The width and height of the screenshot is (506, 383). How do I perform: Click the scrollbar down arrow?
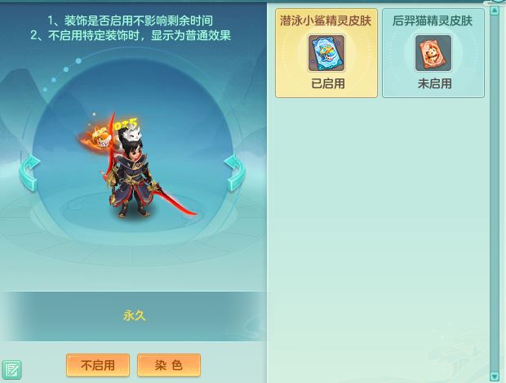(x=495, y=376)
